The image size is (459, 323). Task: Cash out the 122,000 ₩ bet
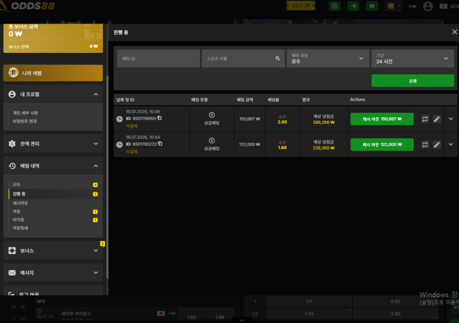pos(382,145)
